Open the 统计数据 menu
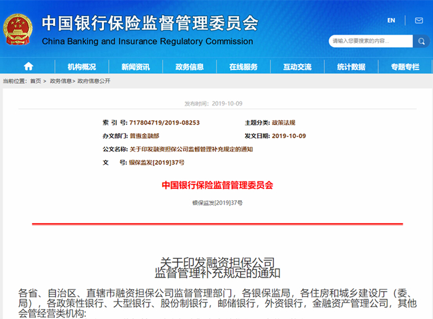 pyautogui.click(x=351, y=67)
